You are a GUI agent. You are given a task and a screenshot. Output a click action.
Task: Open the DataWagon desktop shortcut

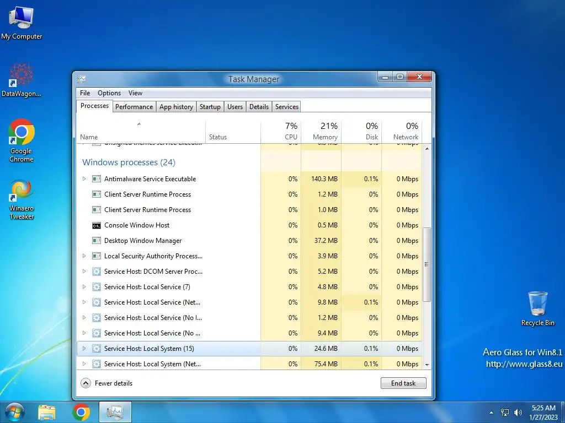22,80
